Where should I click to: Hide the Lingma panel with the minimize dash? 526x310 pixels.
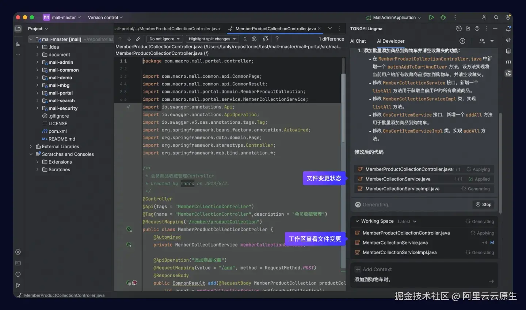coord(495,28)
